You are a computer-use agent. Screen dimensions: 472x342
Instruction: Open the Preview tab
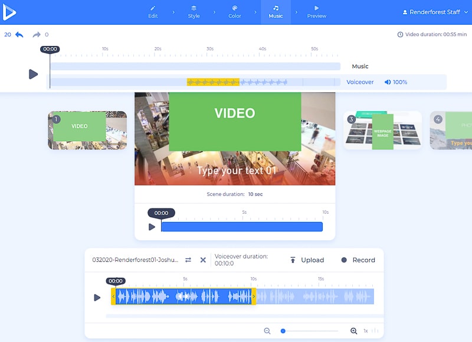[x=317, y=12]
